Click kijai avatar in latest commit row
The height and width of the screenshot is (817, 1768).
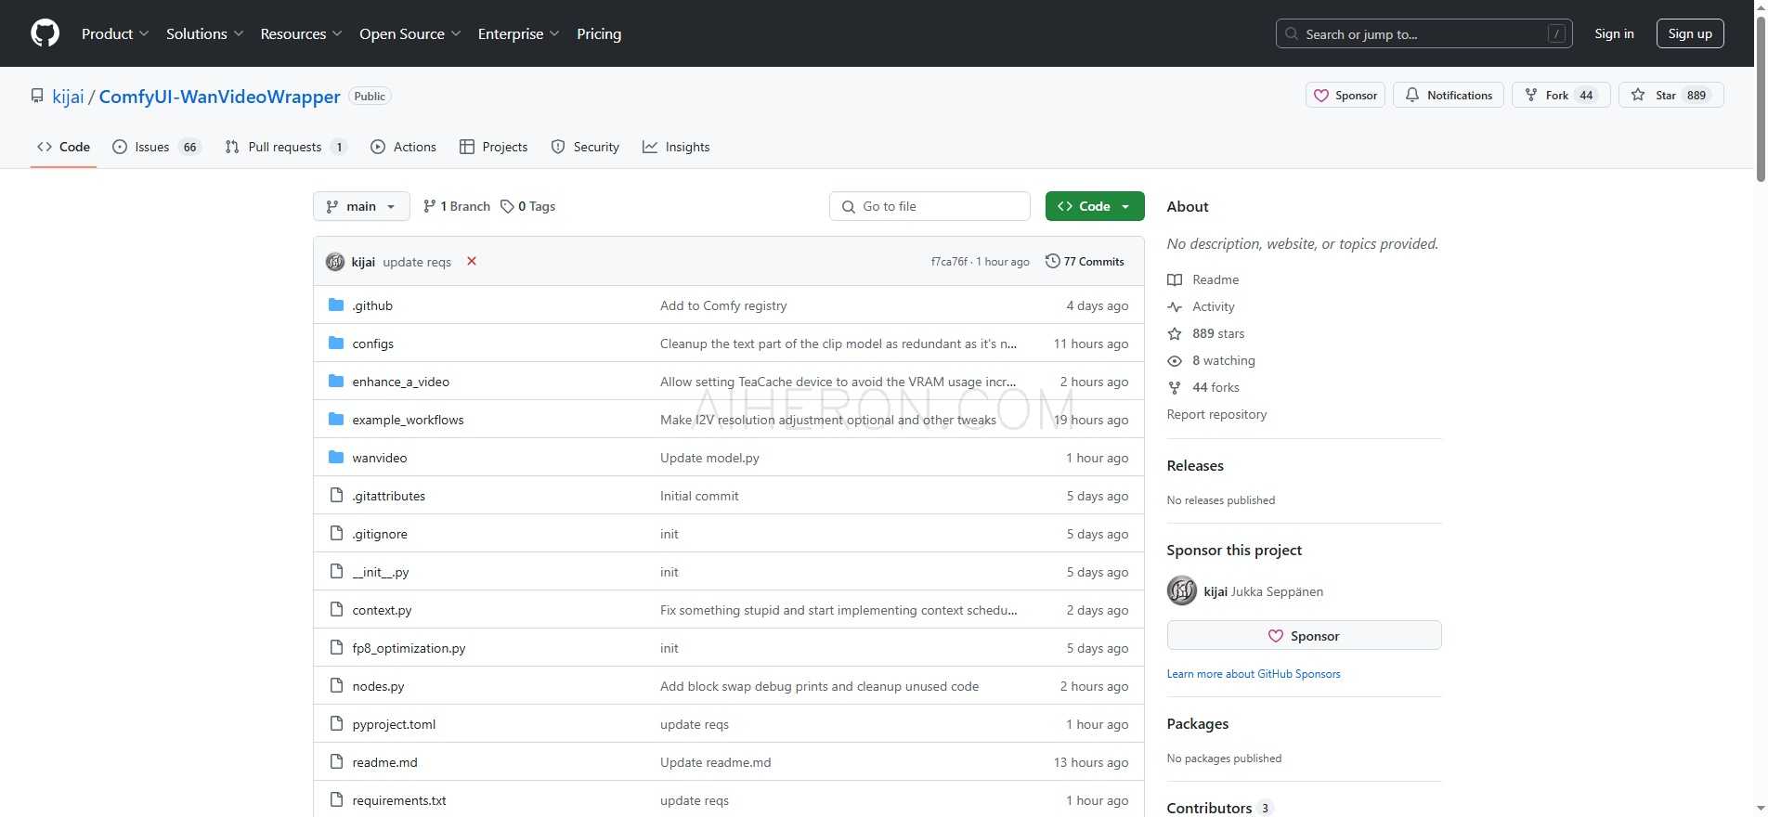(x=335, y=262)
